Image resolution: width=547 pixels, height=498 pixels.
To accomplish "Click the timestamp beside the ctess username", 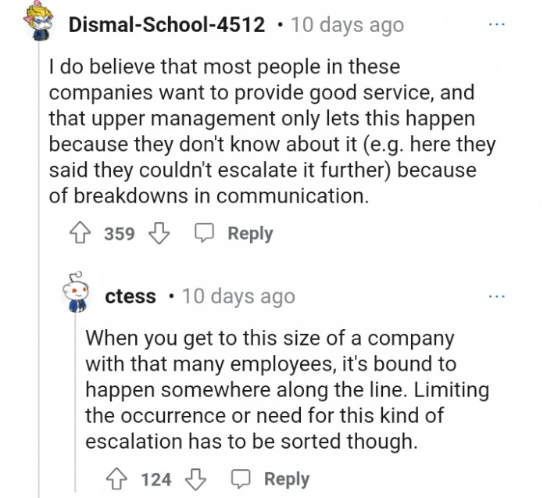I will (238, 297).
